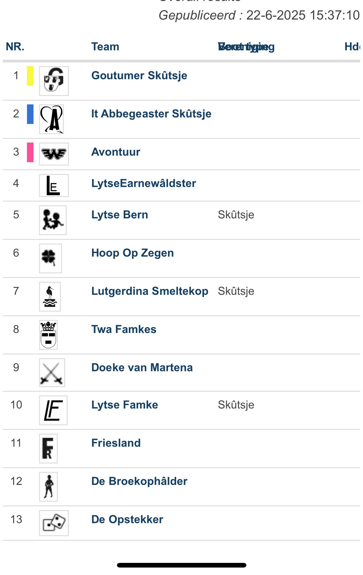Open the Lutgerdina Smeltekop bird emblem
Image resolution: width=363 pixels, height=575 pixels.
click(x=50, y=296)
